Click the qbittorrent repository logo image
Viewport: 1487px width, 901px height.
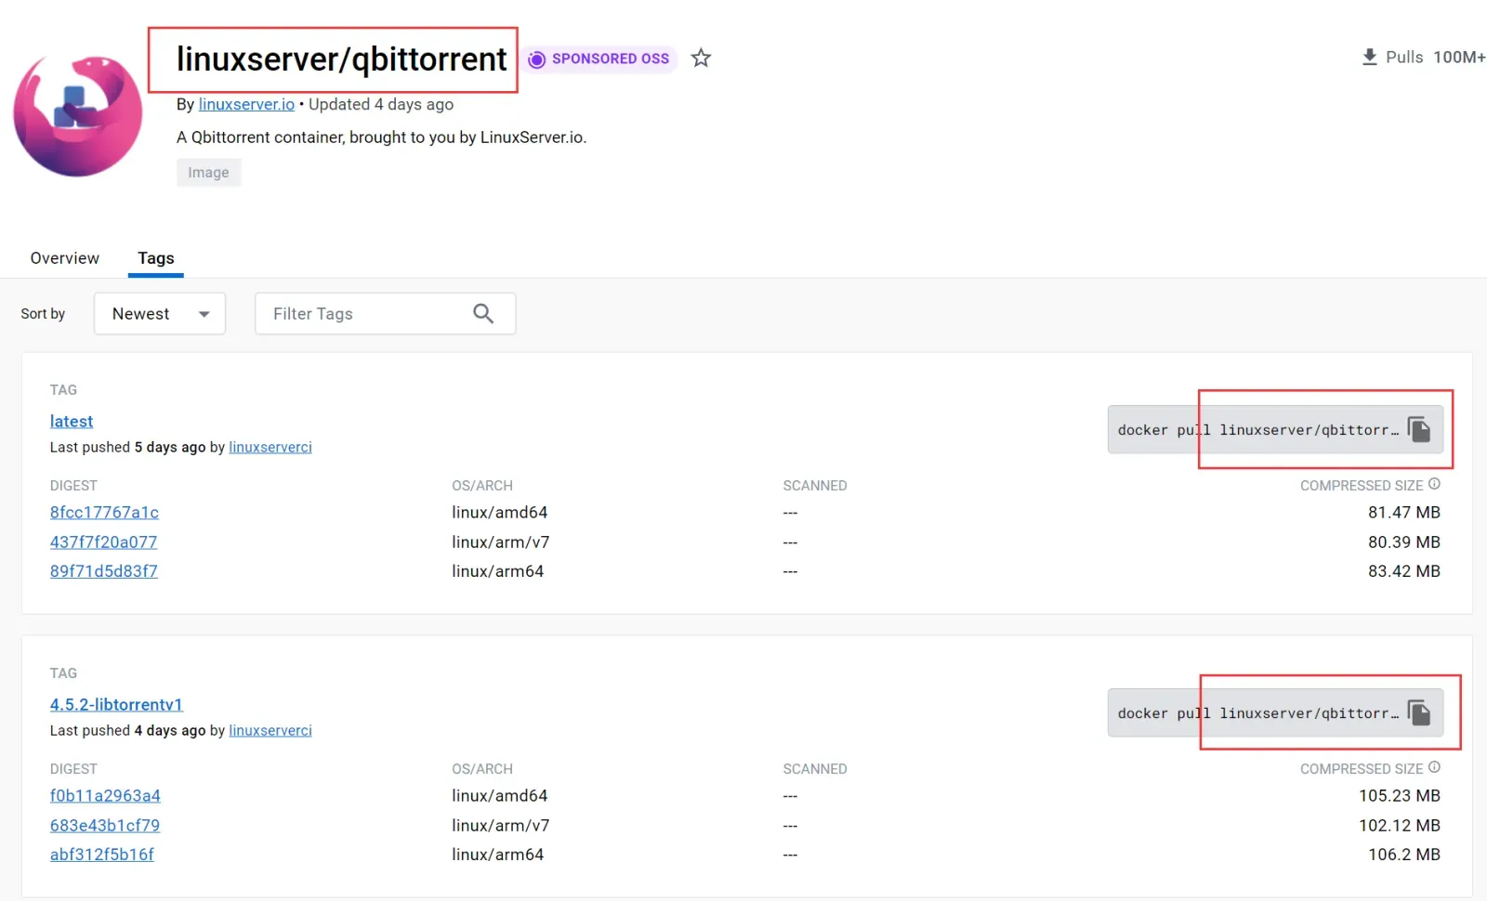coord(78,116)
